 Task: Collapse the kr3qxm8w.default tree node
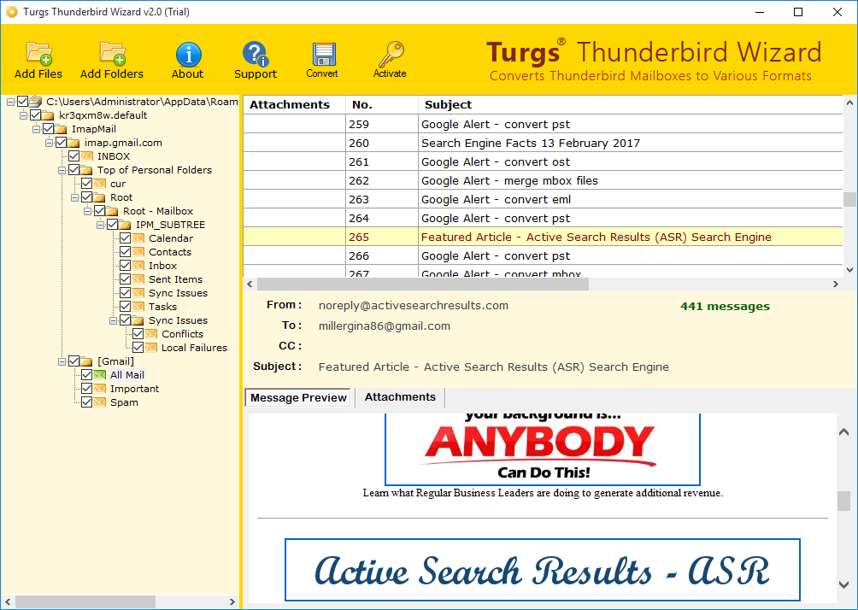pos(23,115)
